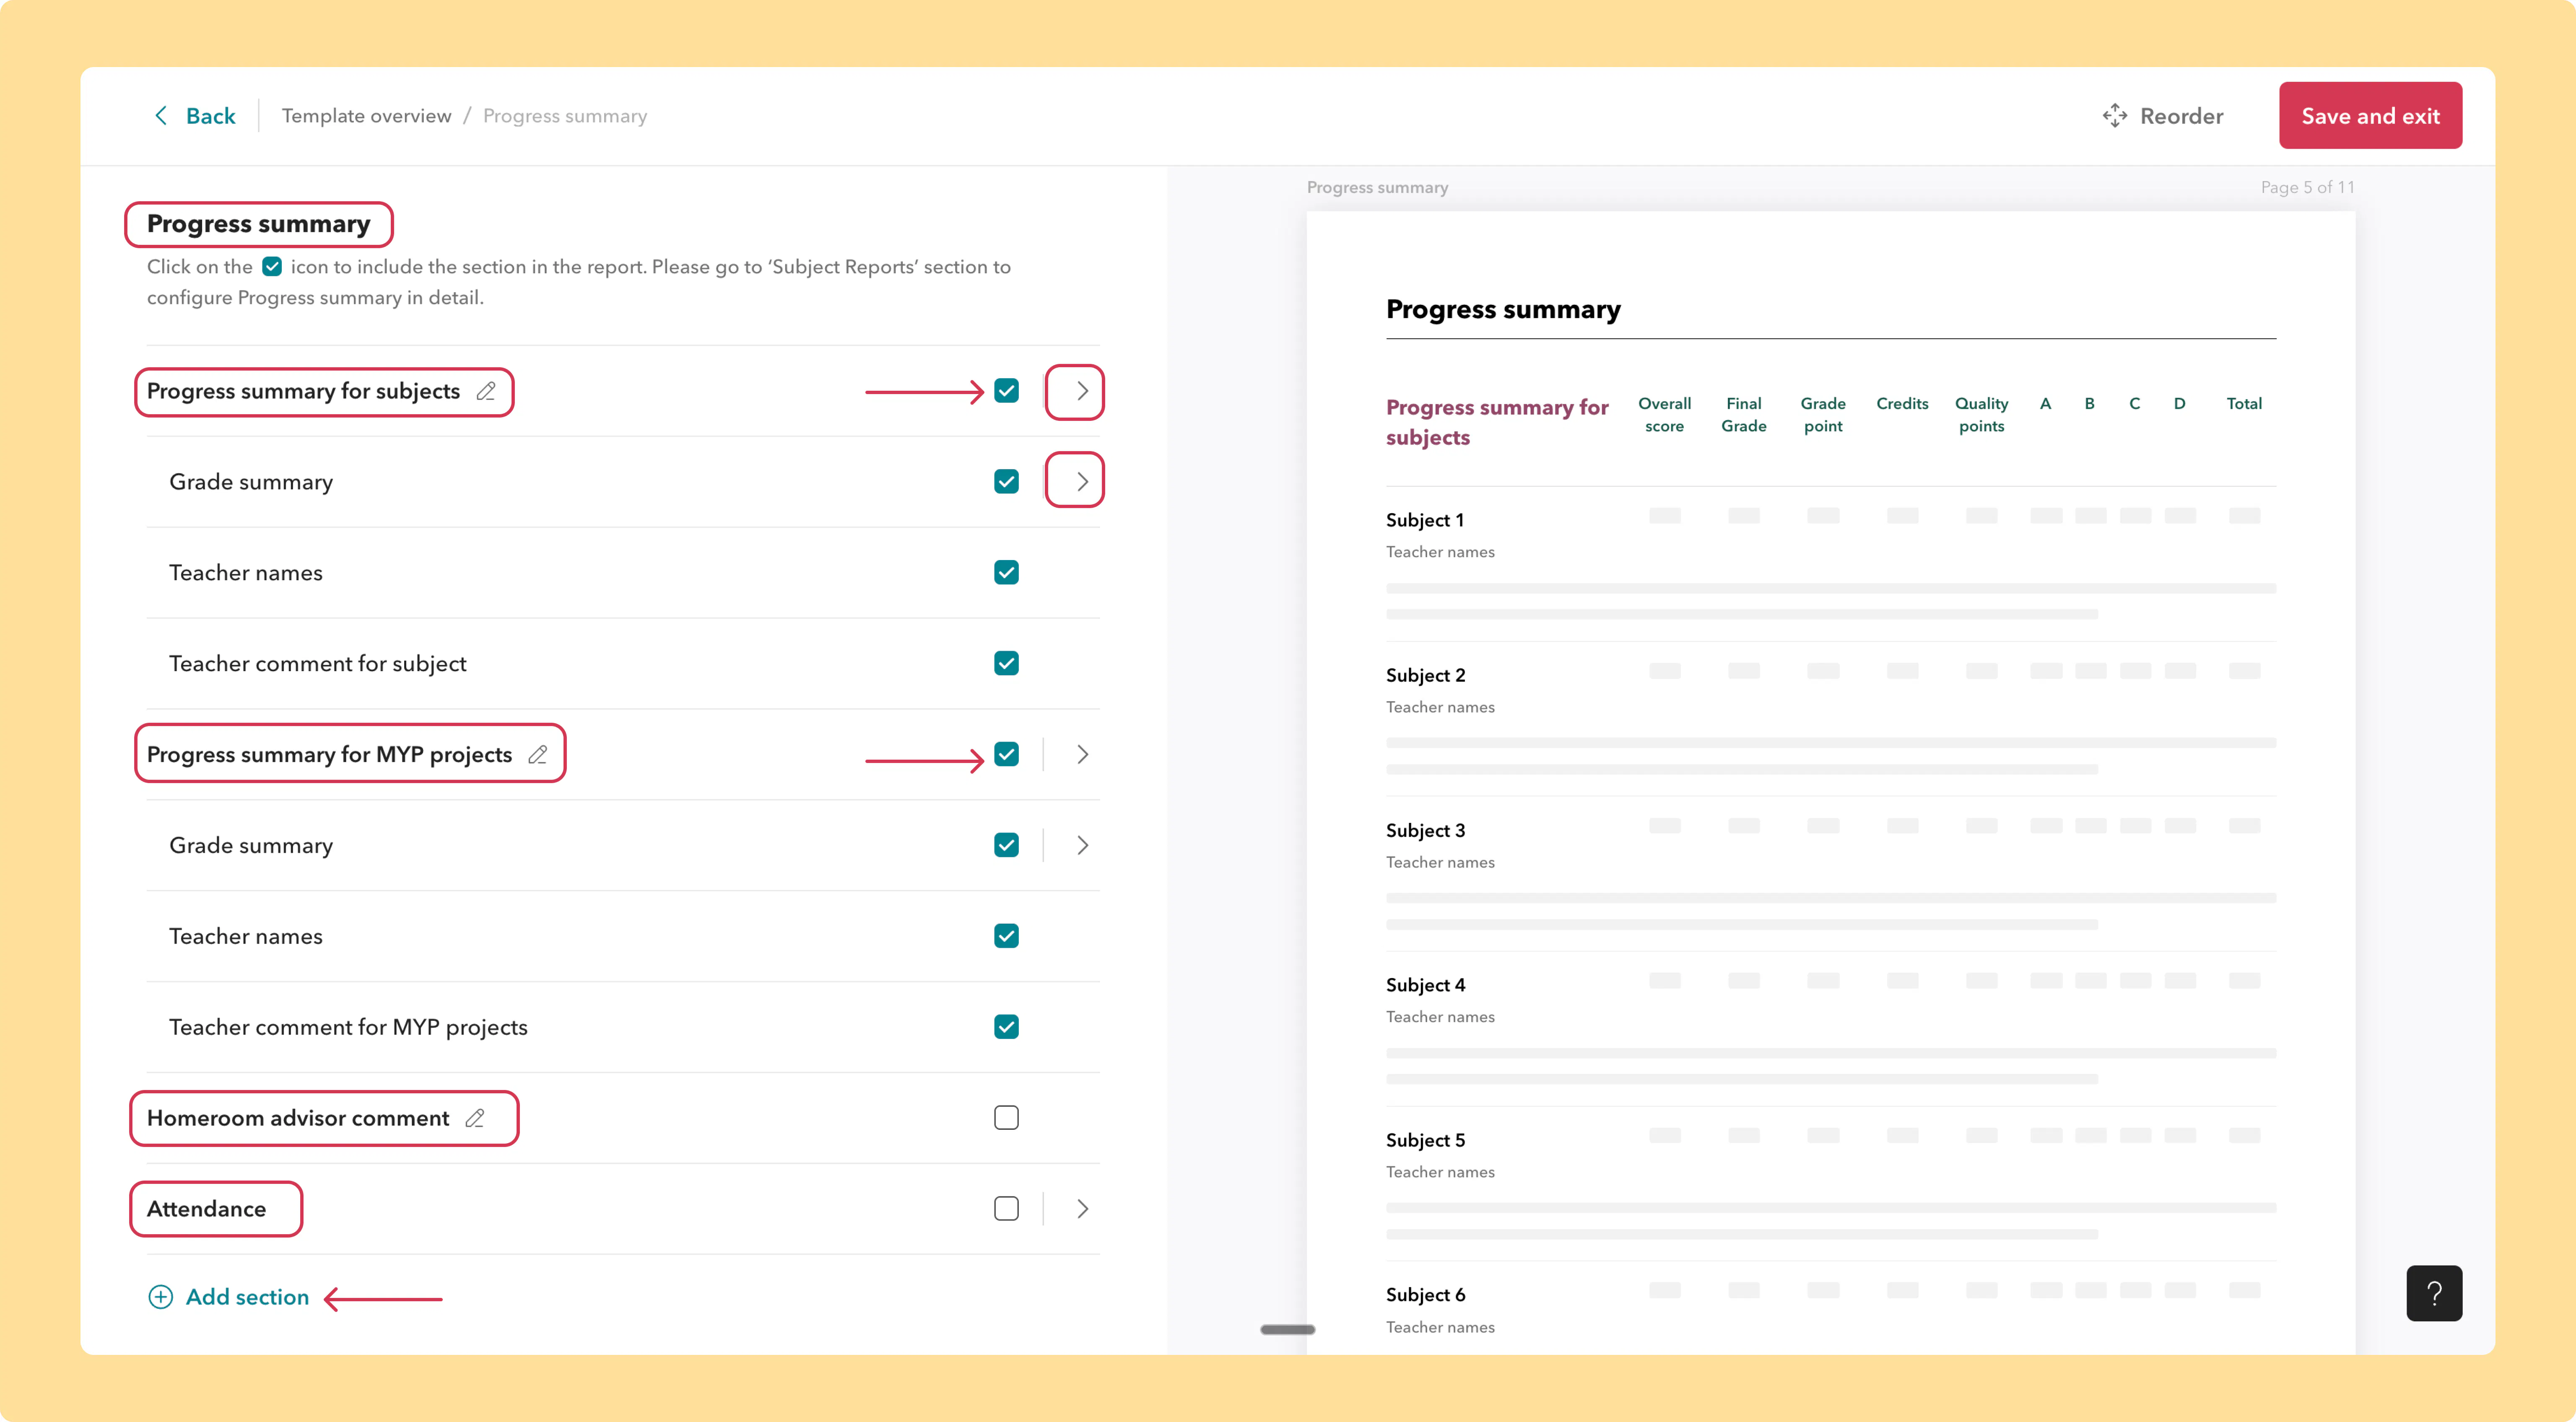Viewport: 2576px width, 1422px height.
Task: Click 'Overall score' column header
Action: (1664, 415)
